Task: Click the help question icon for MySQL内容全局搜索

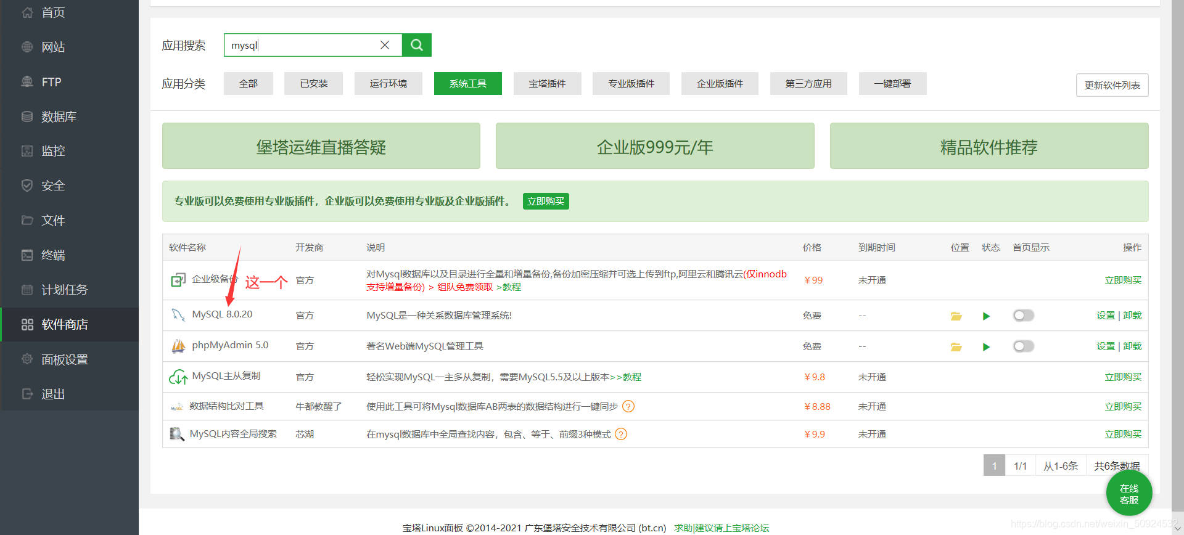Action: (621, 435)
